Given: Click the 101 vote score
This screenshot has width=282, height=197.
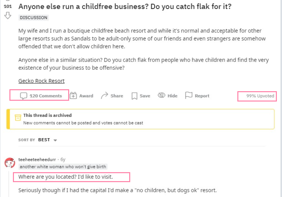Looking at the screenshot, I should click(8, 7).
